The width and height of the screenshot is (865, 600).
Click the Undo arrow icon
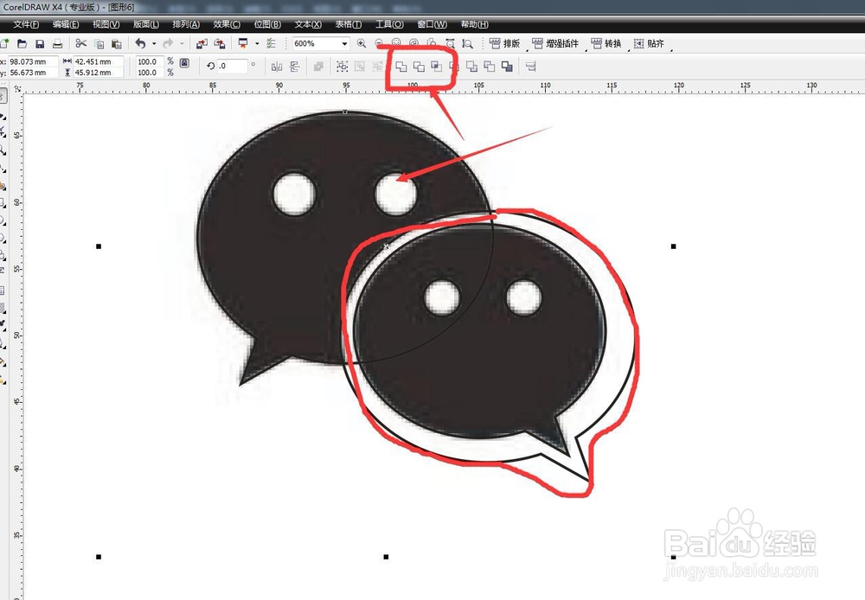(141, 43)
